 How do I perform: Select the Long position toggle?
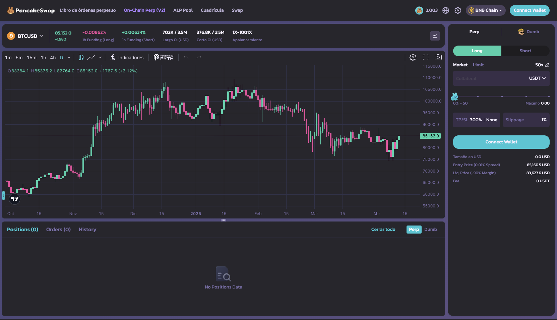point(477,51)
